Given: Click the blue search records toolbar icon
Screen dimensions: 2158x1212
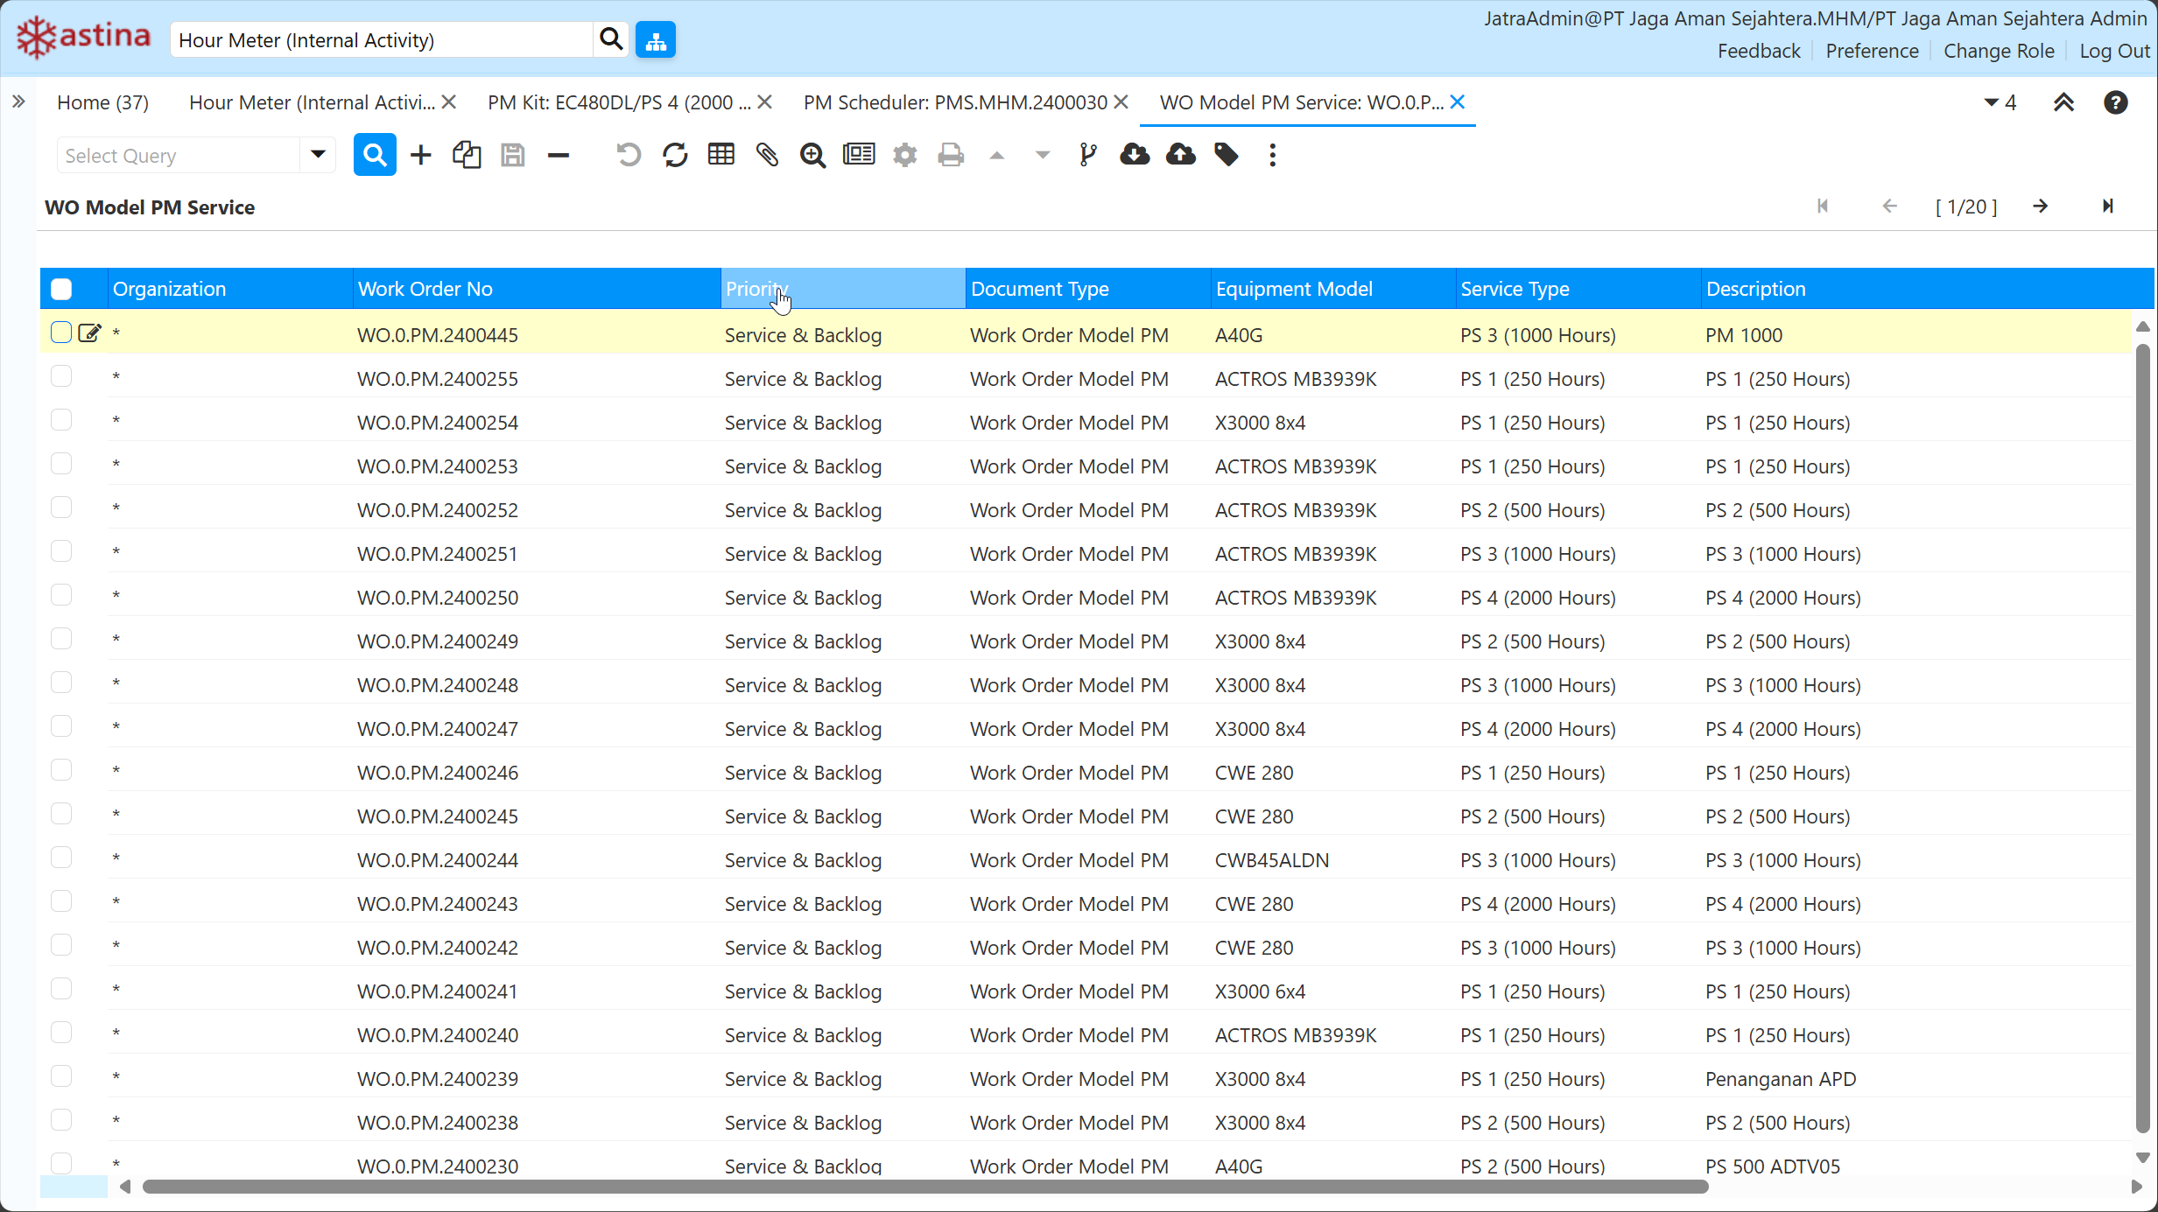Looking at the screenshot, I should [x=375, y=155].
